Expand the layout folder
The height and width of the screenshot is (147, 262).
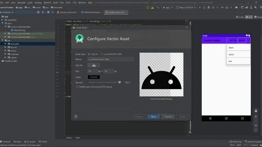[x=5, y=47]
